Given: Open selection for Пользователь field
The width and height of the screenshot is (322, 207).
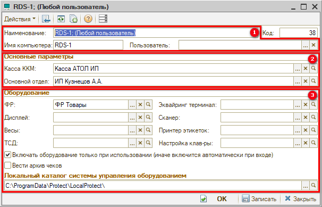Looking at the screenshot, I should tap(306, 45).
